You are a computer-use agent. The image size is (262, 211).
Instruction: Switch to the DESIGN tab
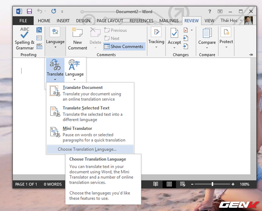[x=83, y=21]
